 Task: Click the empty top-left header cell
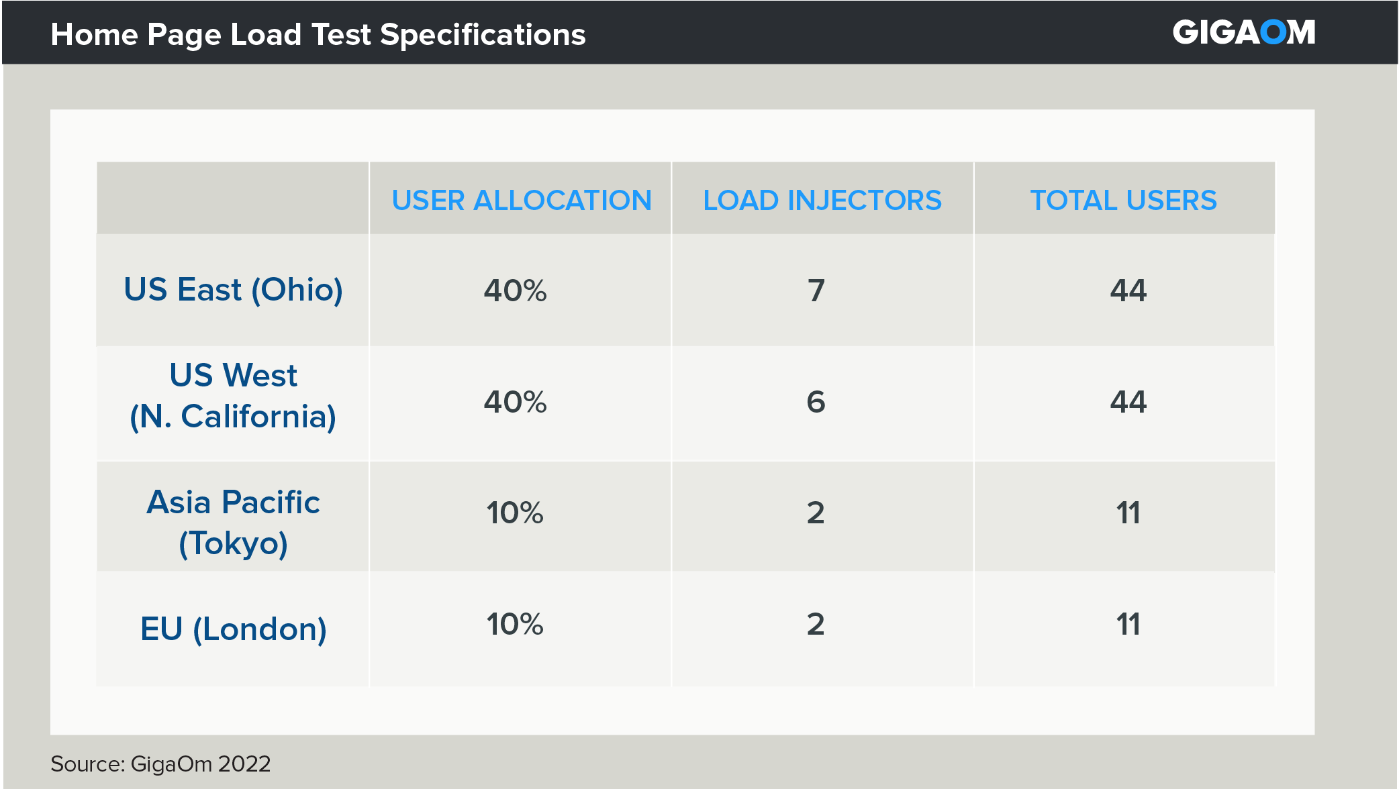point(232,199)
